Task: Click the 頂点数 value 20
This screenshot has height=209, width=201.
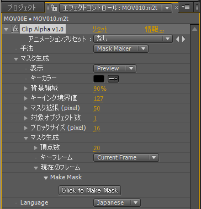Action: pos(97,148)
